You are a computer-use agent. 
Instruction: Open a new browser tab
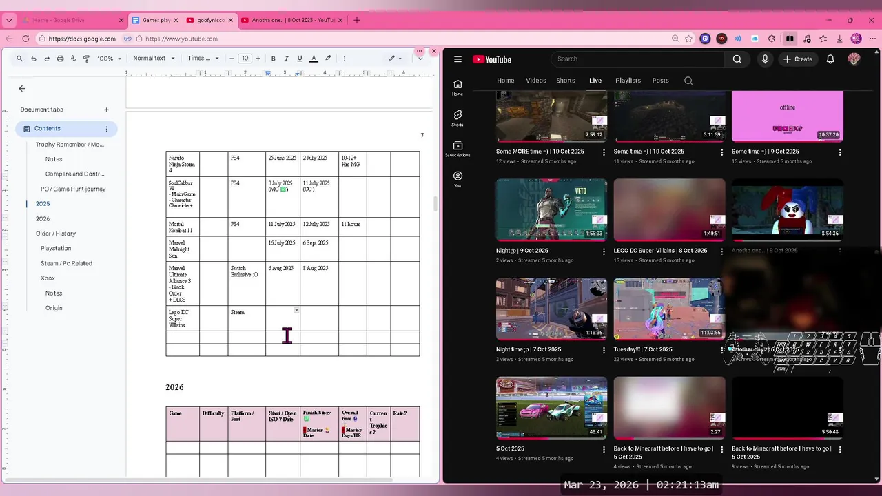[356, 20]
